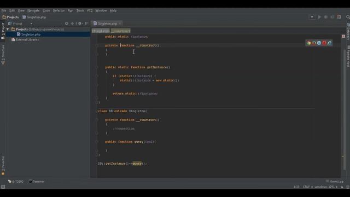This screenshot has height=197, width=350.
Task: Toggle the Project tool window sidebar tab
Action: tap(3, 31)
